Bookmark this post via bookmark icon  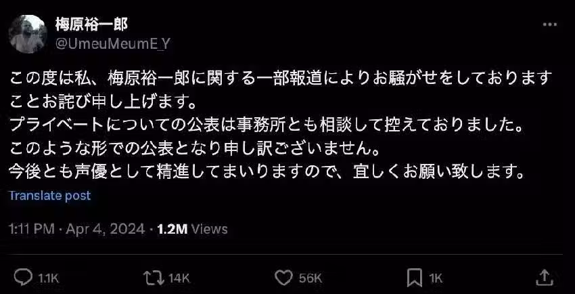click(415, 278)
